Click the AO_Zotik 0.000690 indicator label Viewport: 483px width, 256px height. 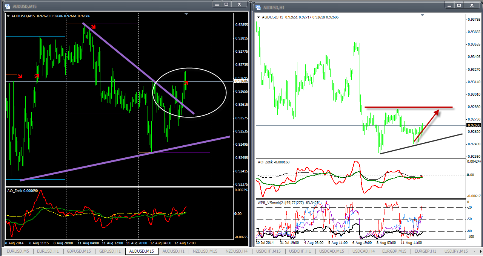pos(22,191)
